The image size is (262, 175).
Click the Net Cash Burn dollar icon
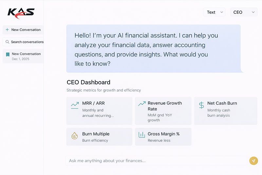[201, 105]
